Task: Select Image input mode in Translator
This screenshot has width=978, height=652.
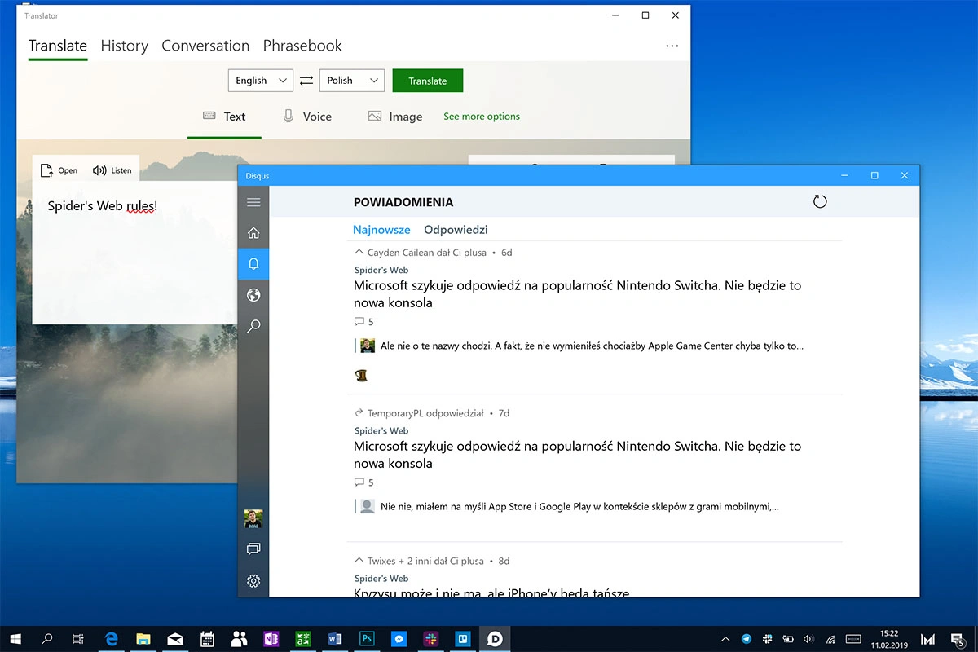Action: [395, 117]
